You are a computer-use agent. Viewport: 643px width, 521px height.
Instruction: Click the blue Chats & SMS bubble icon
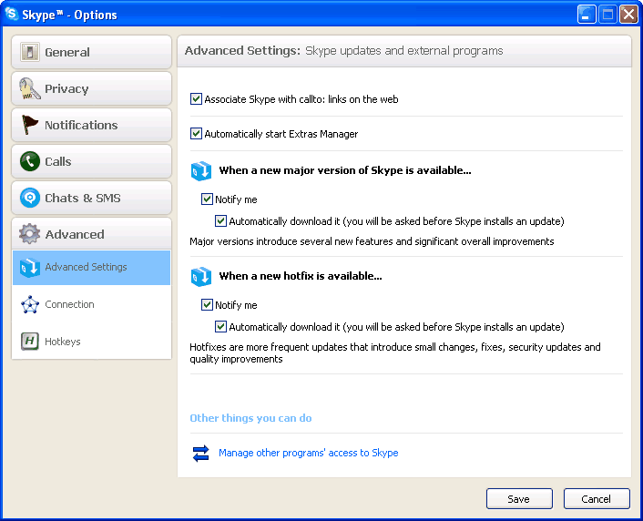[x=30, y=198]
